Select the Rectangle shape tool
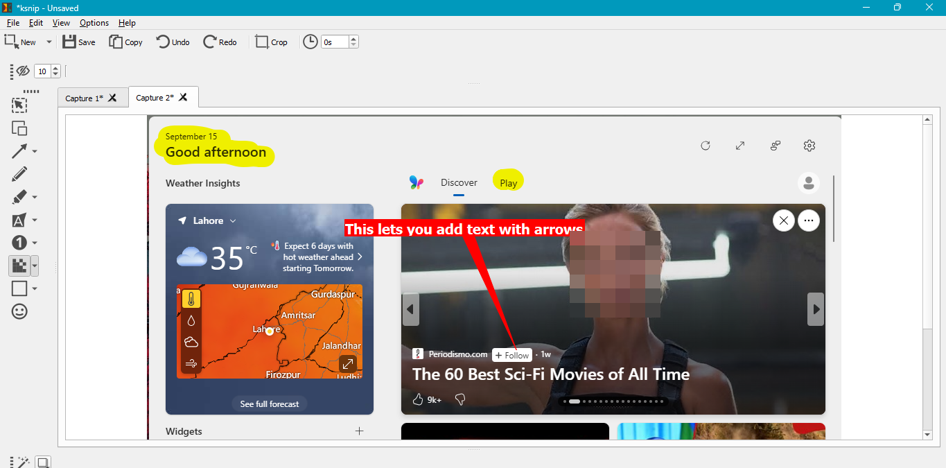 coord(19,288)
